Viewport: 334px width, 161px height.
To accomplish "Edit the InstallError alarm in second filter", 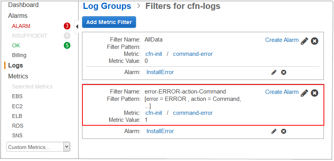I will pos(274,132).
